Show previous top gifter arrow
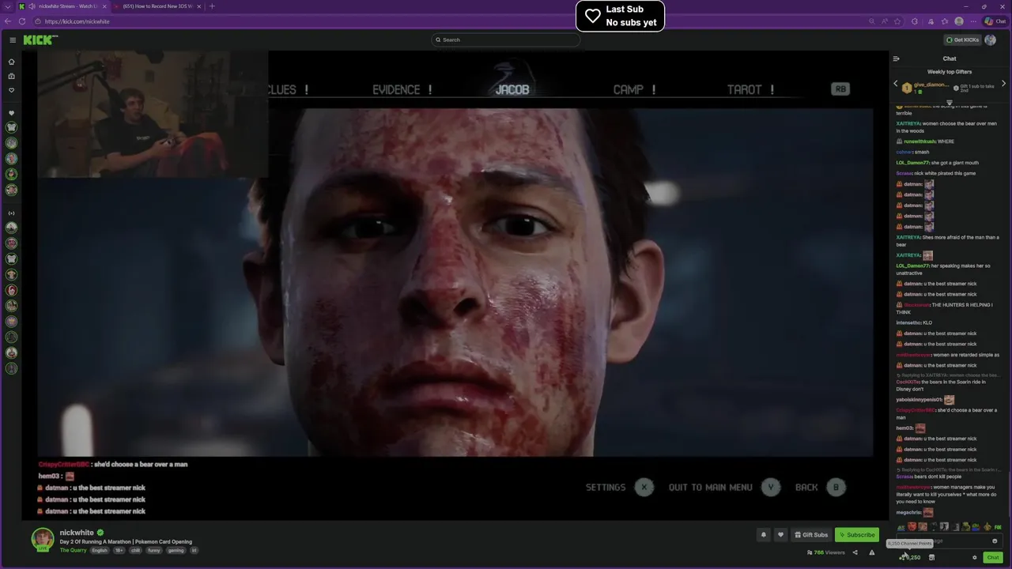This screenshot has width=1012, height=569. click(x=896, y=84)
